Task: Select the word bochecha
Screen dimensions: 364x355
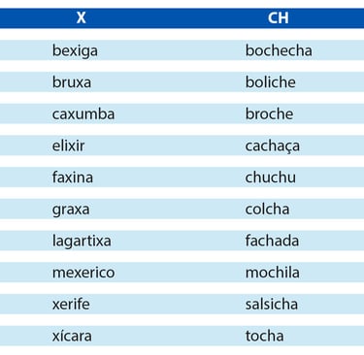Action: (279, 50)
